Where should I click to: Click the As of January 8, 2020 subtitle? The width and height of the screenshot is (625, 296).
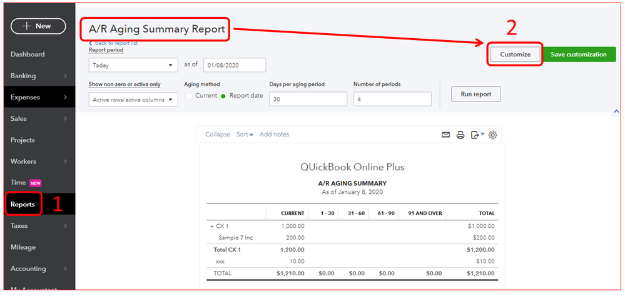(352, 192)
